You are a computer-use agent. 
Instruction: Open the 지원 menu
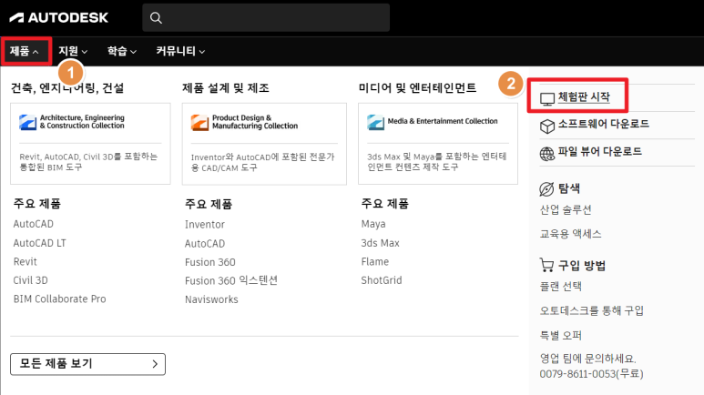click(73, 51)
